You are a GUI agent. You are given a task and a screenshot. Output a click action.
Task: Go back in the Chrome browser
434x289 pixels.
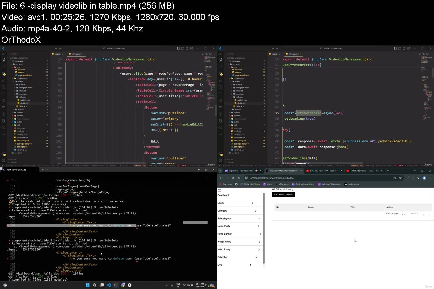pos(221,178)
